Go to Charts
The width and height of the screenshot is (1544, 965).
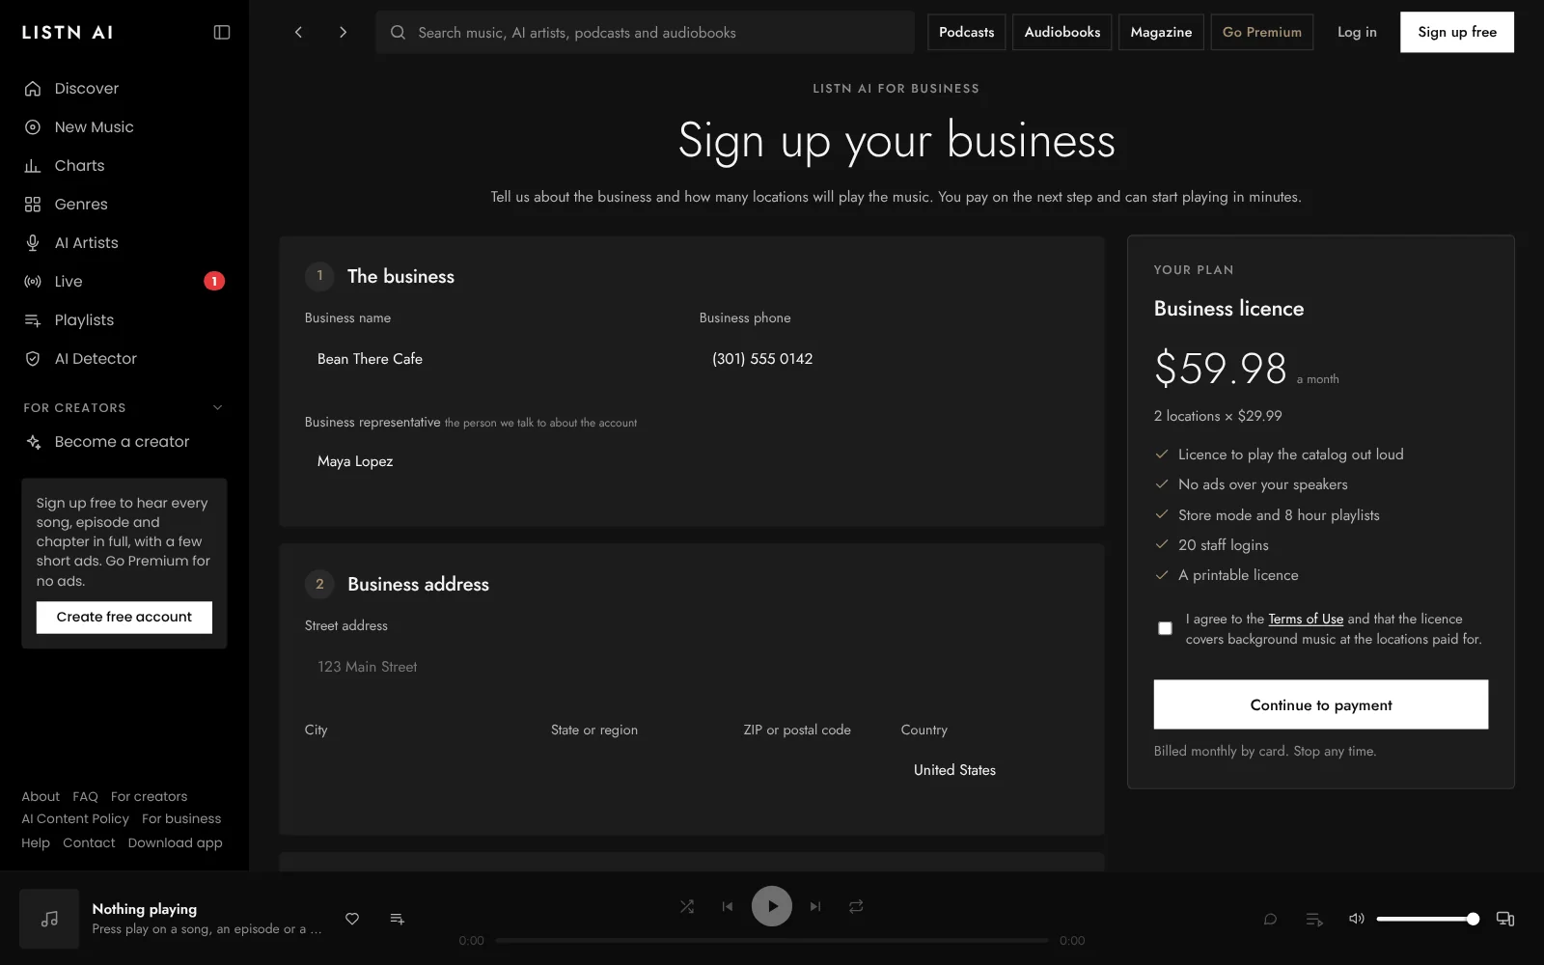coord(124,166)
